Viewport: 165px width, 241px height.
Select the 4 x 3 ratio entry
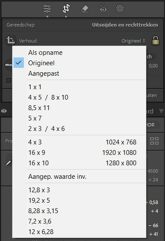tap(79, 142)
